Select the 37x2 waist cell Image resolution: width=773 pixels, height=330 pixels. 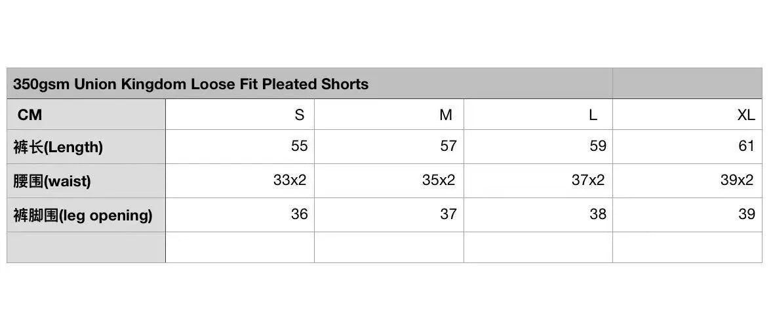coord(588,180)
